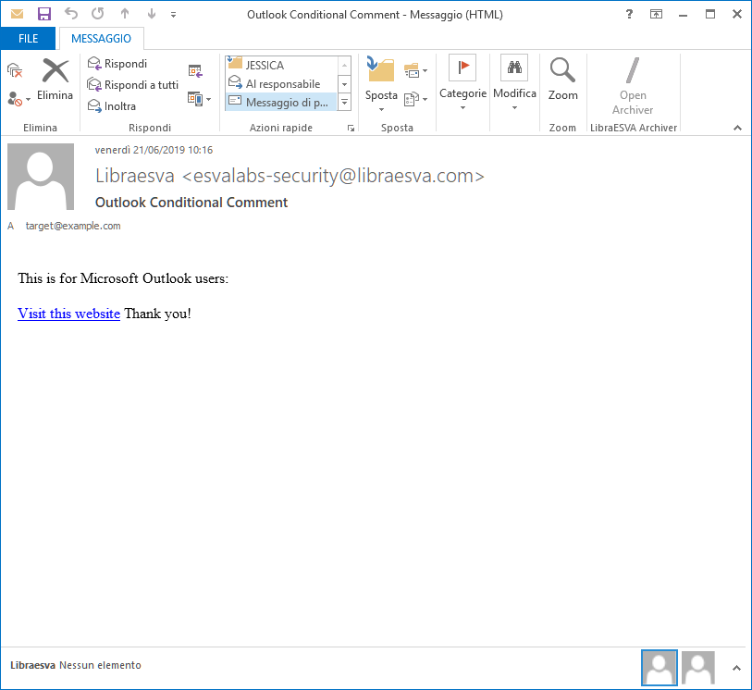Click the subject Outlook Conditional Comment

pyautogui.click(x=191, y=203)
